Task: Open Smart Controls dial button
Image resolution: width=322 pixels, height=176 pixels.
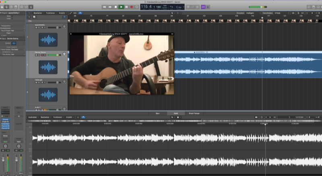Action: [x=22, y=7]
